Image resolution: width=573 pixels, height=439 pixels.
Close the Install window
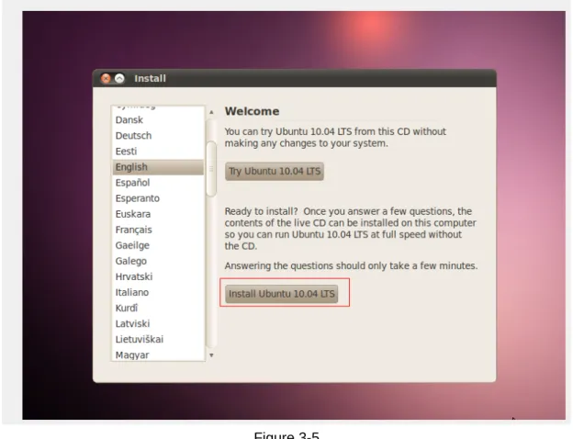click(106, 79)
